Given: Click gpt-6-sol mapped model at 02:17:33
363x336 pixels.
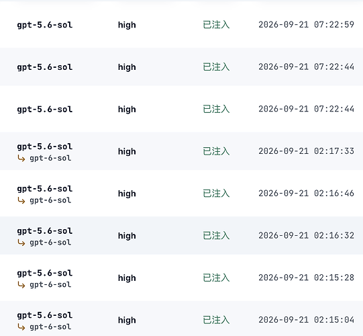Looking at the screenshot, I should coord(50,159).
